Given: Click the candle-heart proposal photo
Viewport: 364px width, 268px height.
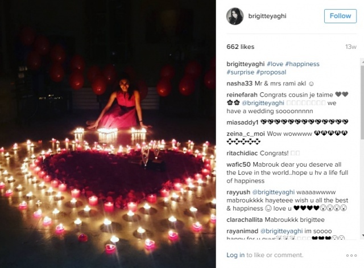Looking at the screenshot, I should [108, 134].
